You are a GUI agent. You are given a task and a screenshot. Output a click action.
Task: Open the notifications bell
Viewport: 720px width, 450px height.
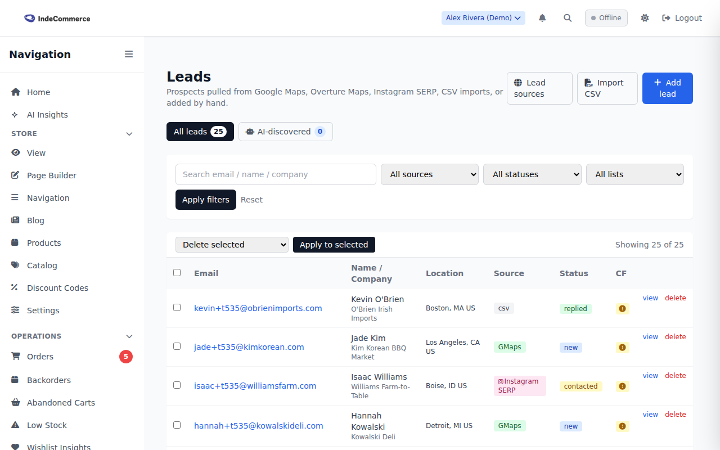click(542, 18)
